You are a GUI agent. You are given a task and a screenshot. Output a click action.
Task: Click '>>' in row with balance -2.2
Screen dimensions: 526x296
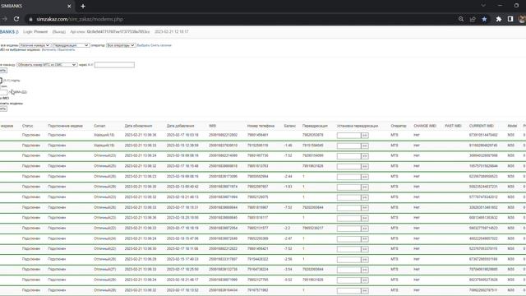tap(365, 229)
